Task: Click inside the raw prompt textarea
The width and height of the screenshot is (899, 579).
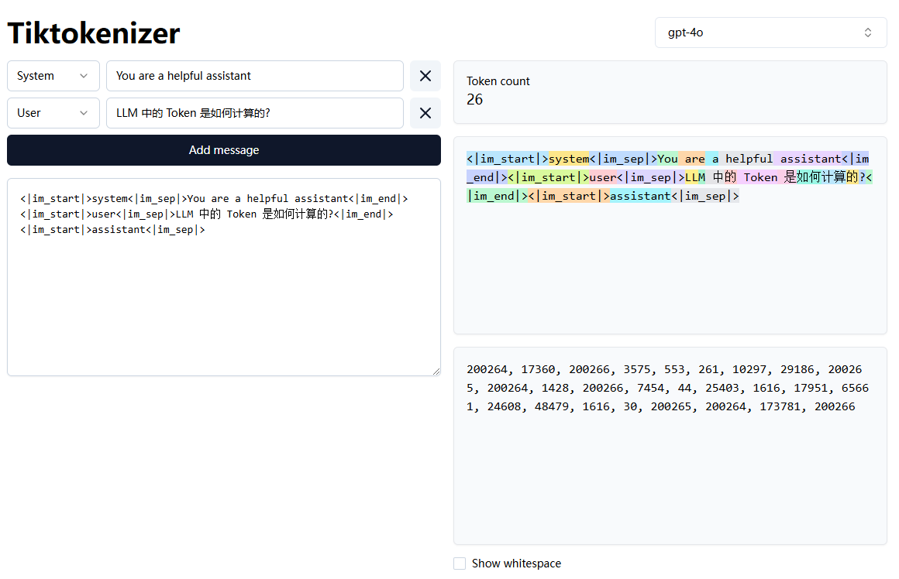Action: [x=223, y=302]
